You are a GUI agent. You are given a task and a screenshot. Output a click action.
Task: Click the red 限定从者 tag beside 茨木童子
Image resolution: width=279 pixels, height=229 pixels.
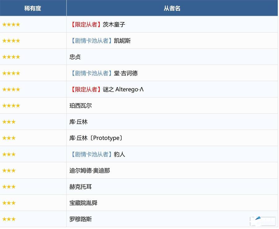[86, 24]
